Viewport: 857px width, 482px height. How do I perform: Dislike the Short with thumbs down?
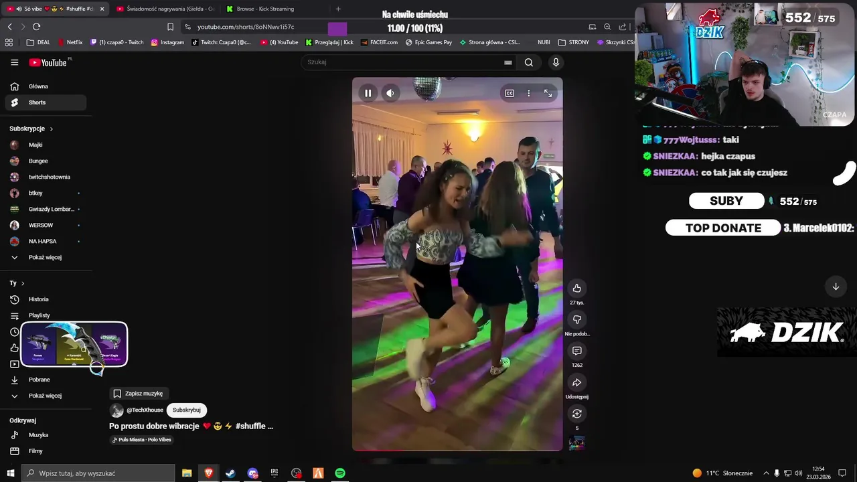(x=576, y=319)
